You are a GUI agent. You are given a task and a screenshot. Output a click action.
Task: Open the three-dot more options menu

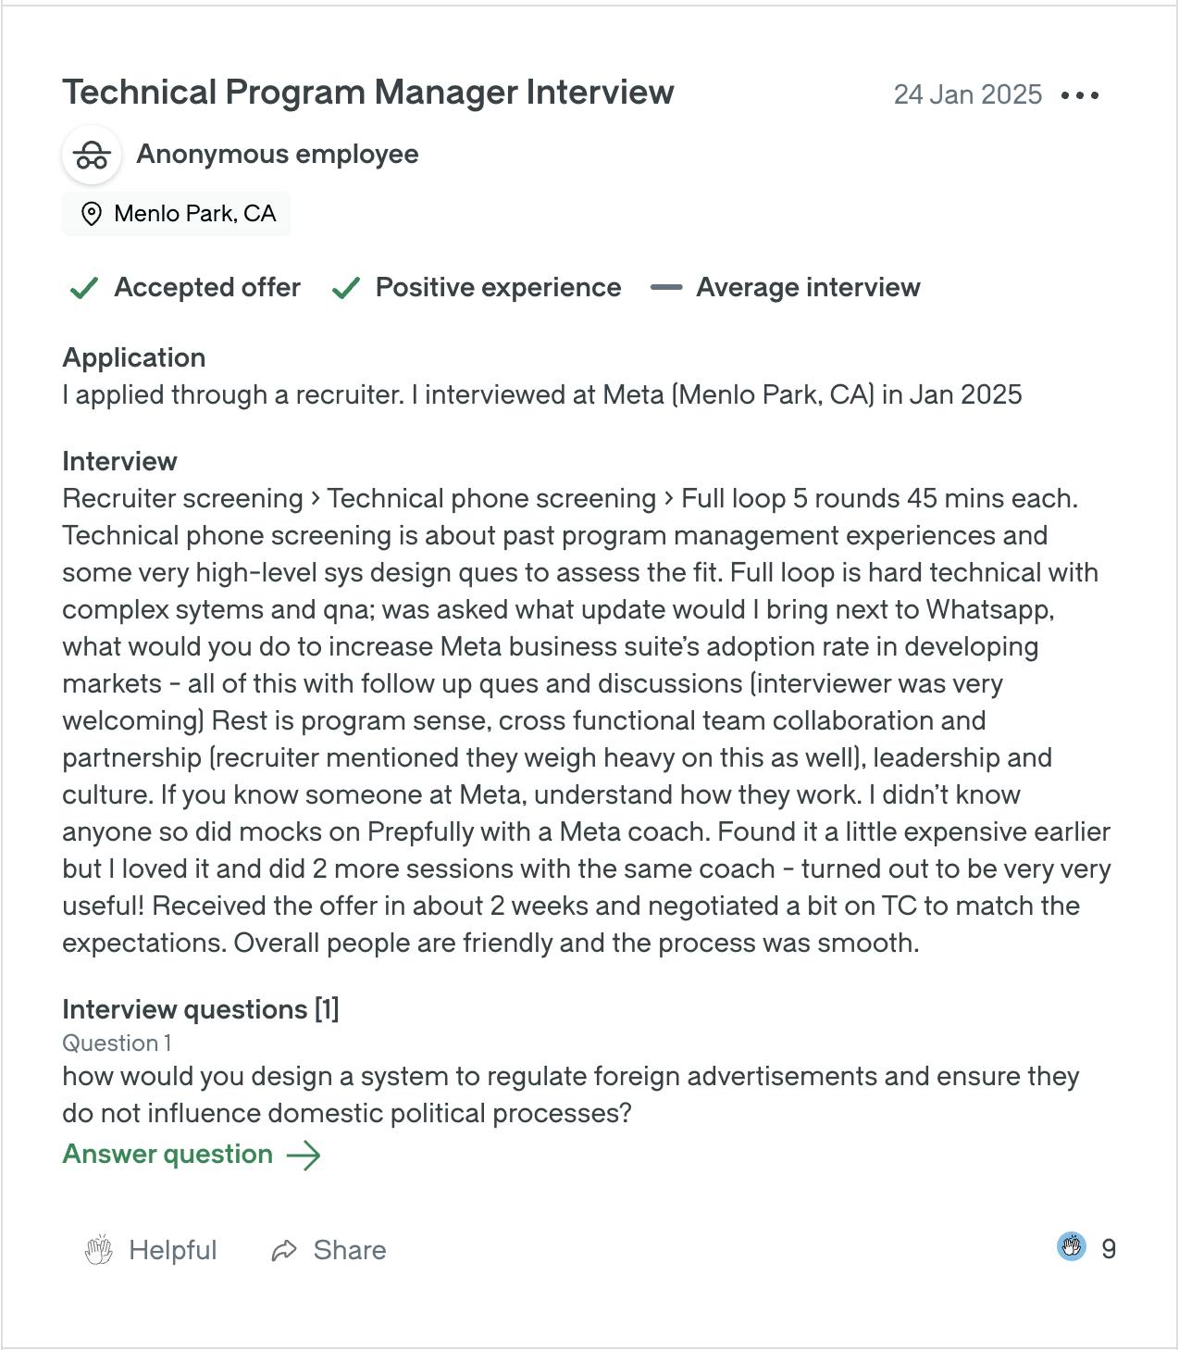tap(1080, 95)
